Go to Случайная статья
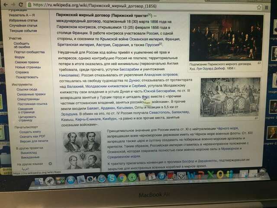Screen dimensions: 277x208 coord(23,26)
